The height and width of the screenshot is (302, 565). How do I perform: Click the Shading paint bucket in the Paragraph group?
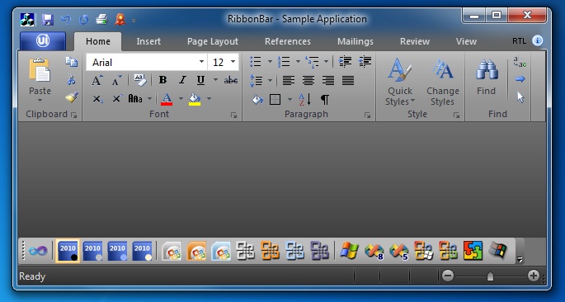click(257, 99)
